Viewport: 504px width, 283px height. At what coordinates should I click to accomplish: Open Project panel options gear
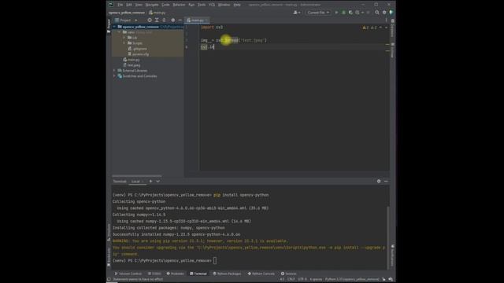click(173, 20)
